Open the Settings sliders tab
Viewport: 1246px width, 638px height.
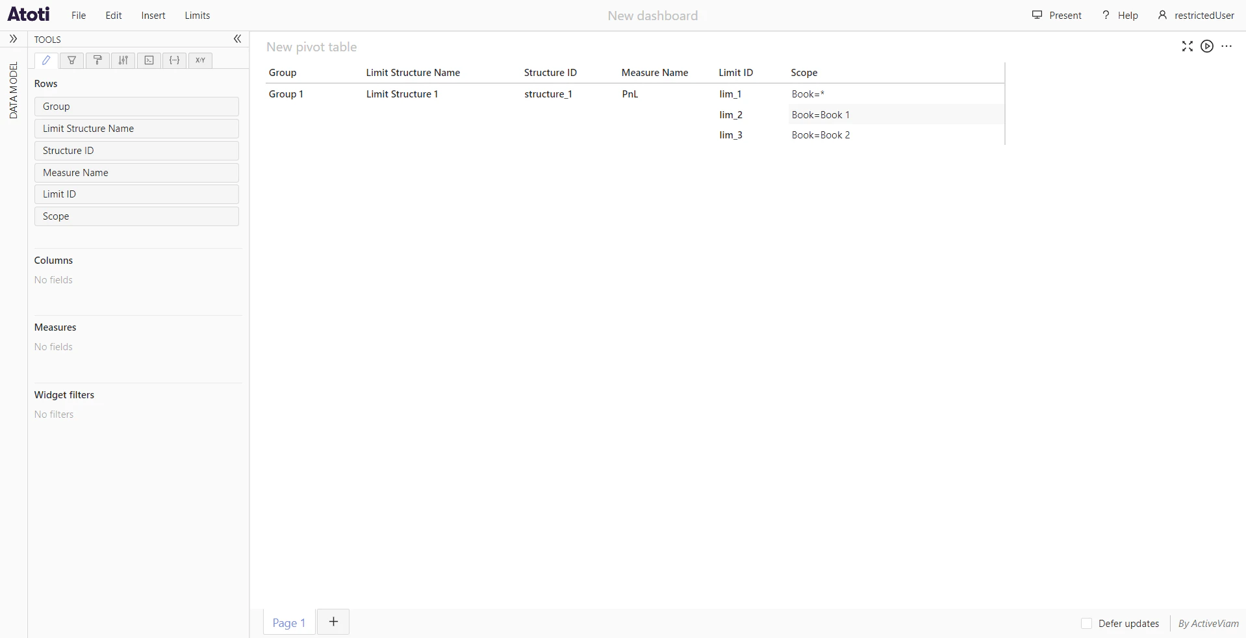coord(123,60)
